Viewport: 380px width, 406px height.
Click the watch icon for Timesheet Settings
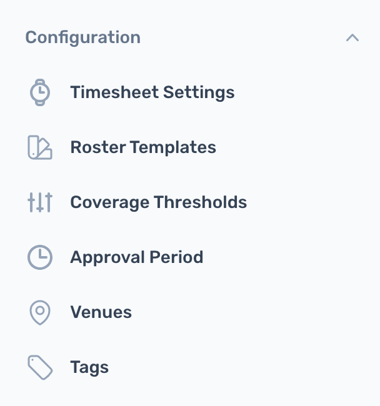tap(40, 92)
